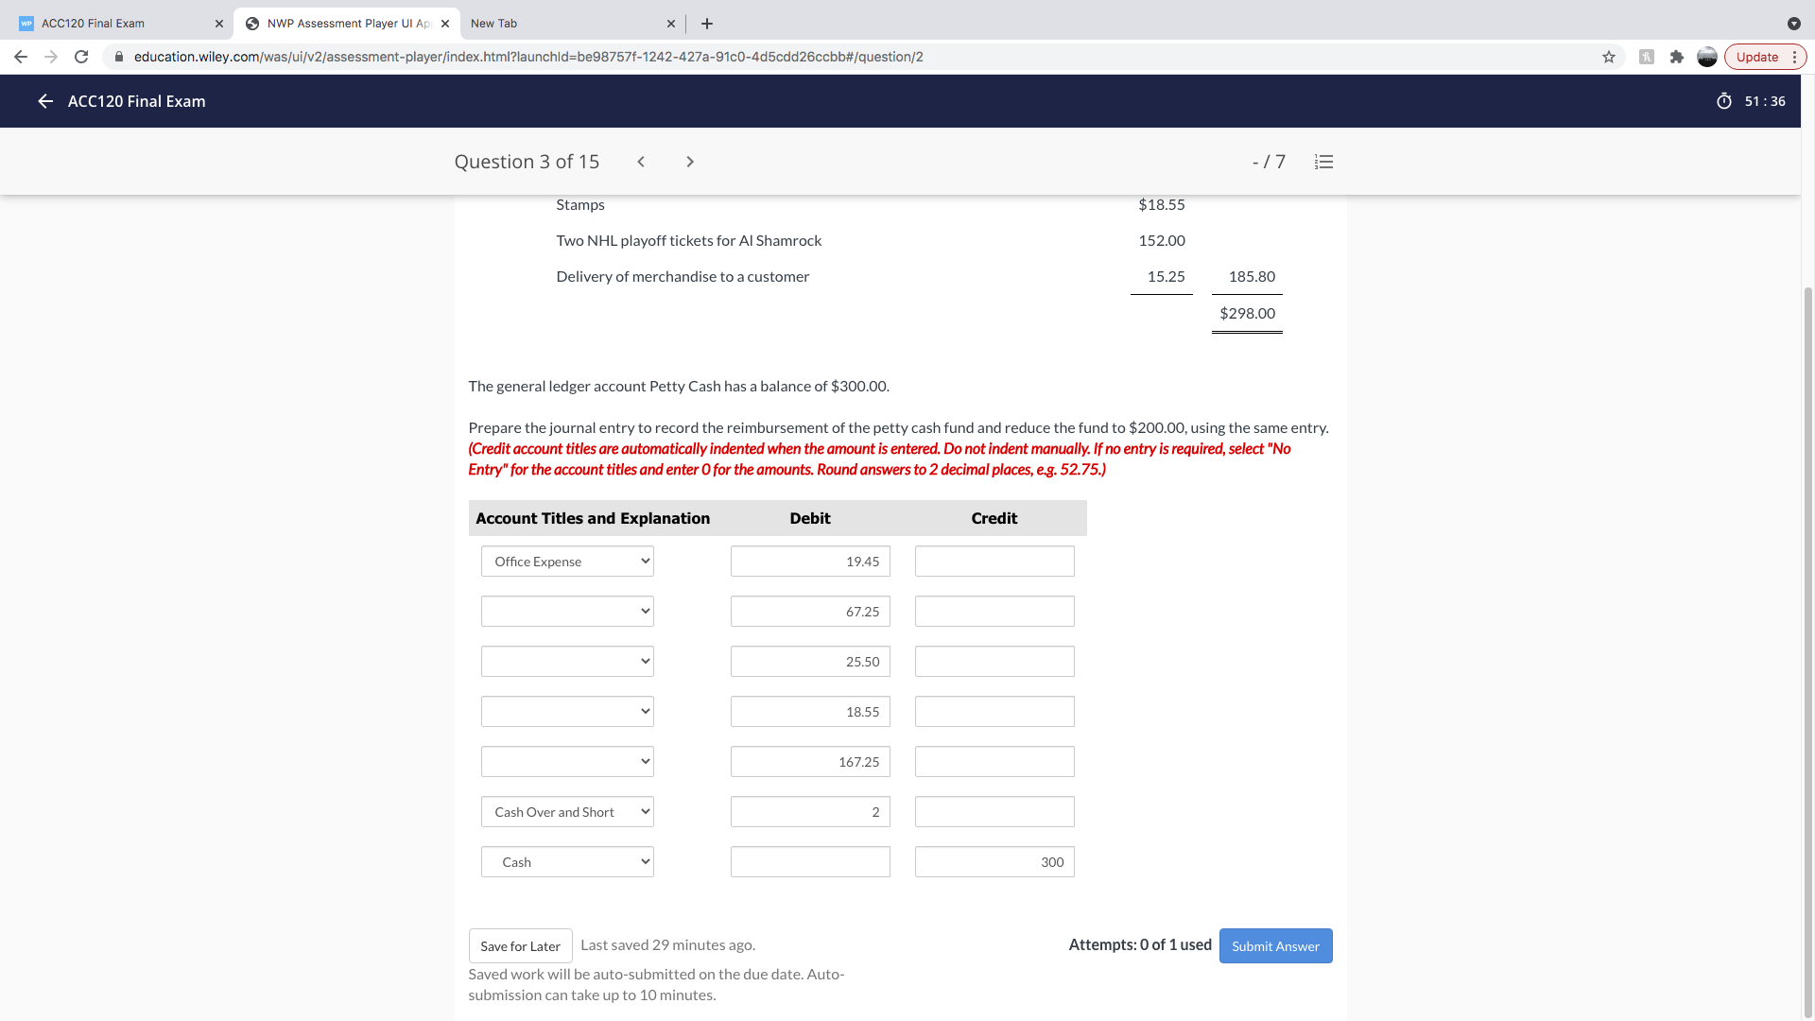
Task: Click the Credit amount field showing 300
Action: coord(994,861)
